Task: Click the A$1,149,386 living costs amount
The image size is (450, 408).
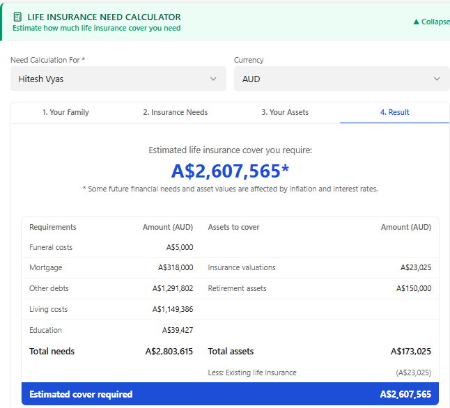Action: click(173, 309)
